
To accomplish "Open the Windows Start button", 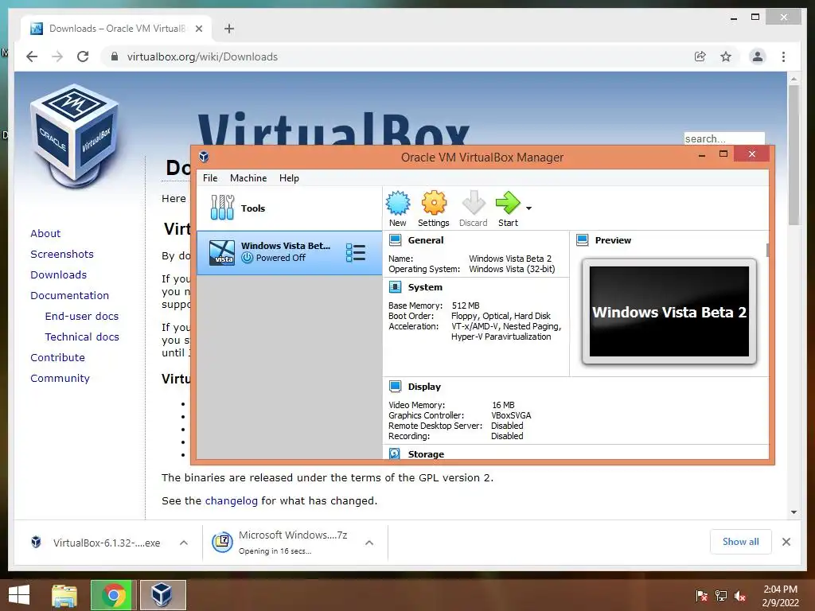I will tap(19, 595).
